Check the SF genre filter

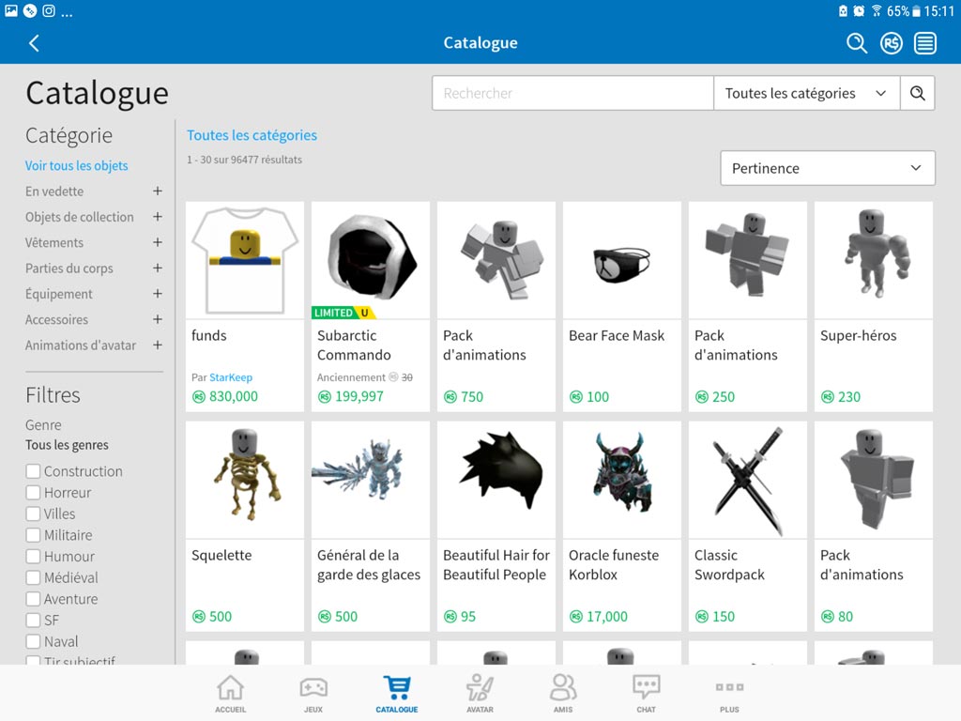pyautogui.click(x=33, y=621)
